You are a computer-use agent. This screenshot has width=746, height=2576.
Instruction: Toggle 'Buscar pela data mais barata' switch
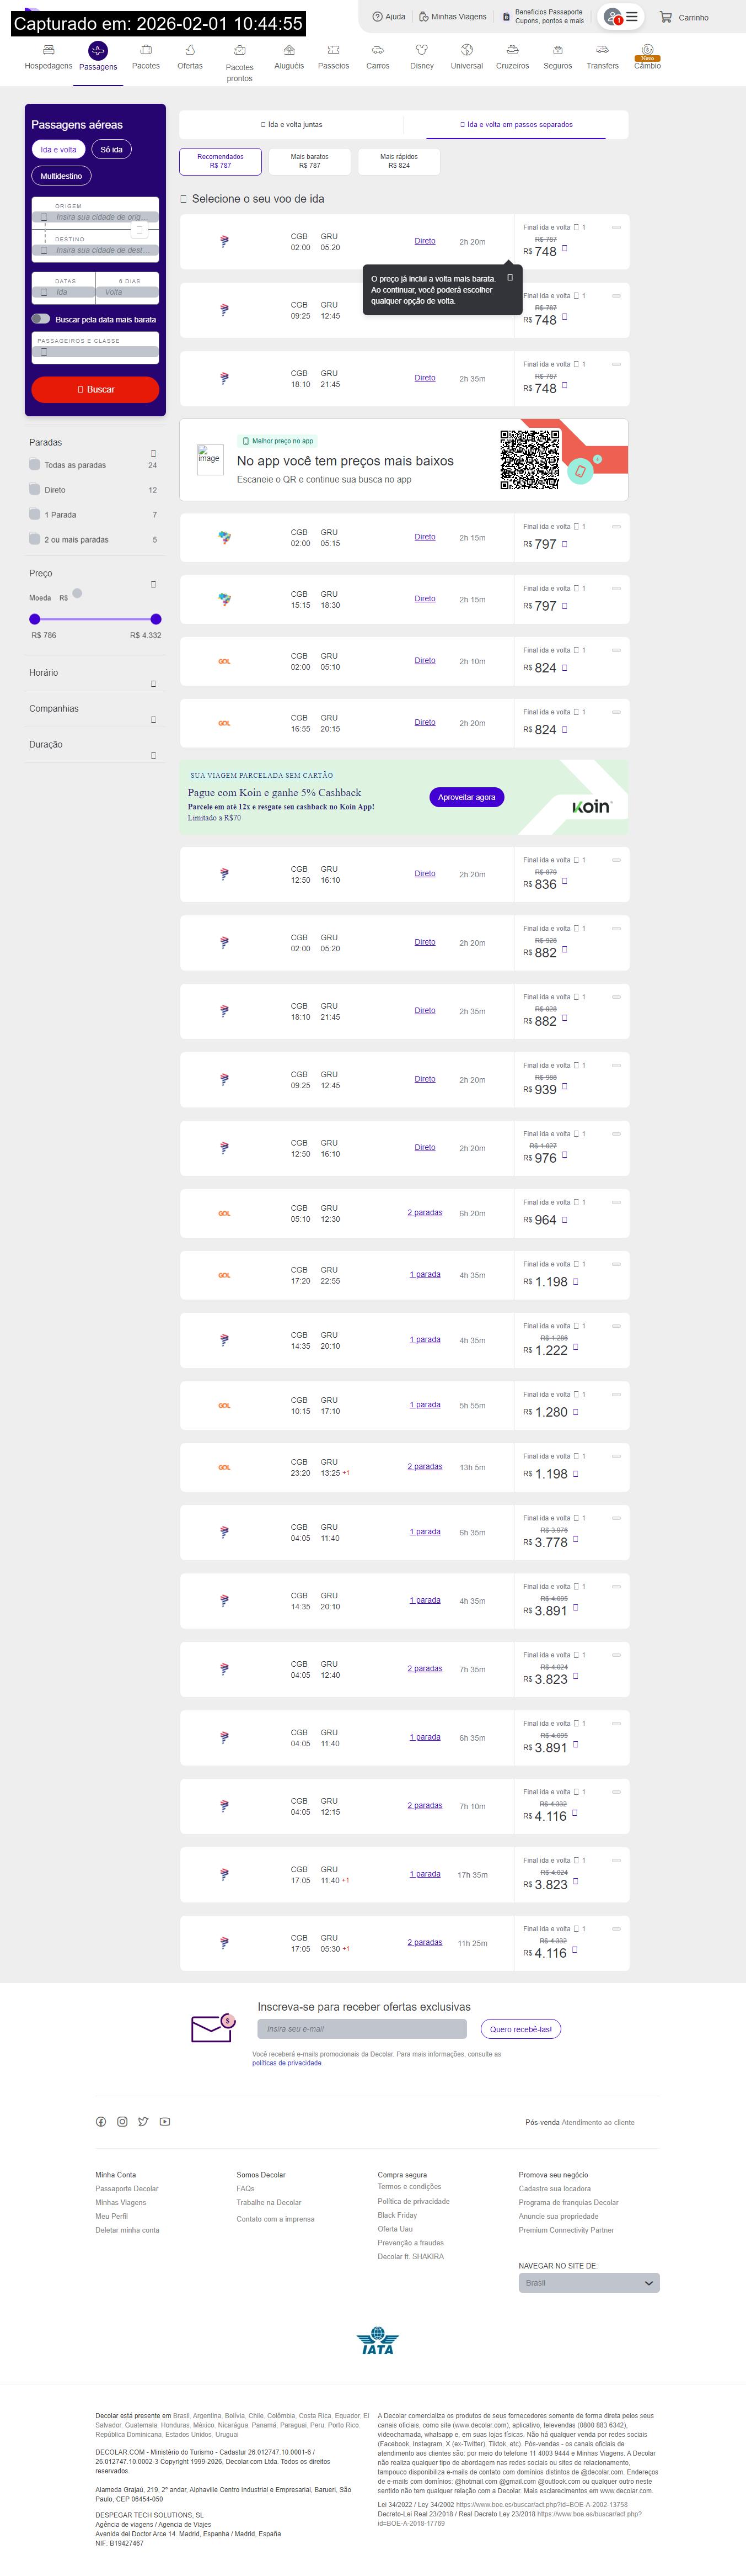(41, 319)
